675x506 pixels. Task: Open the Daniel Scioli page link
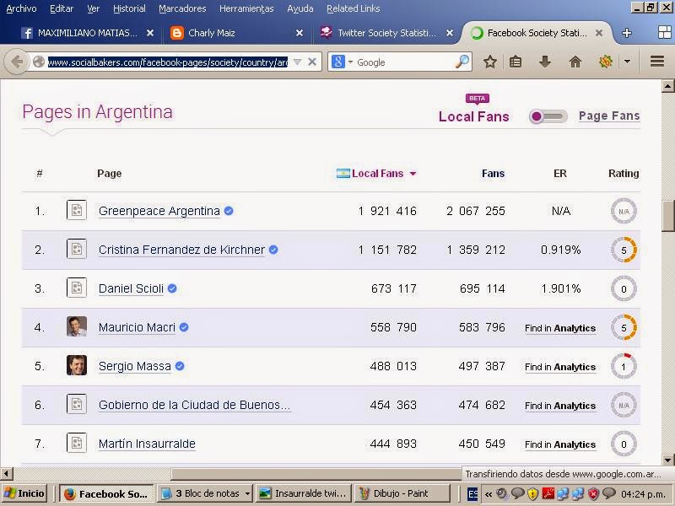pyautogui.click(x=131, y=288)
